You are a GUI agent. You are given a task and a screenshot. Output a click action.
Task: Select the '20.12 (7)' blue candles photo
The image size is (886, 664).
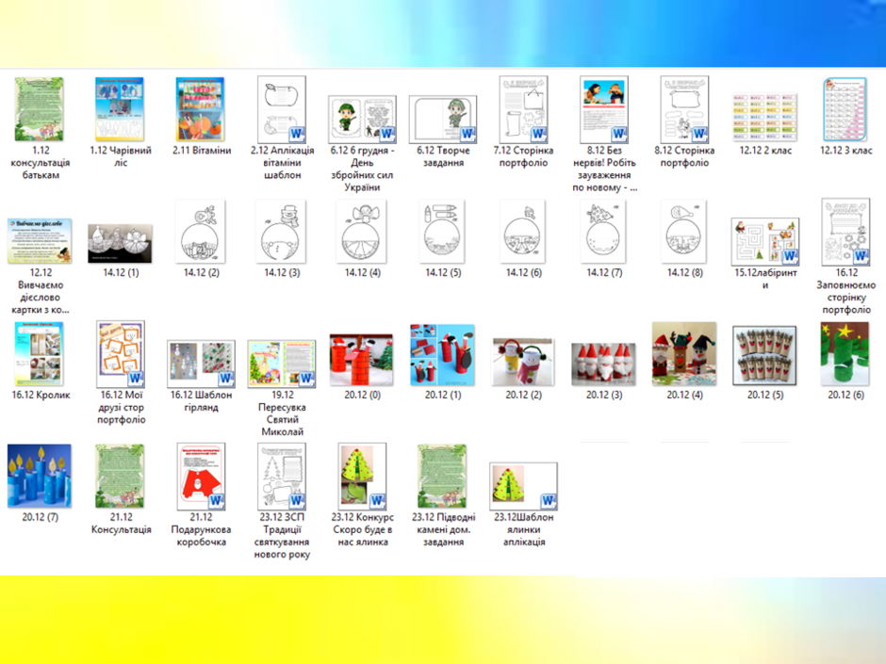(40, 476)
